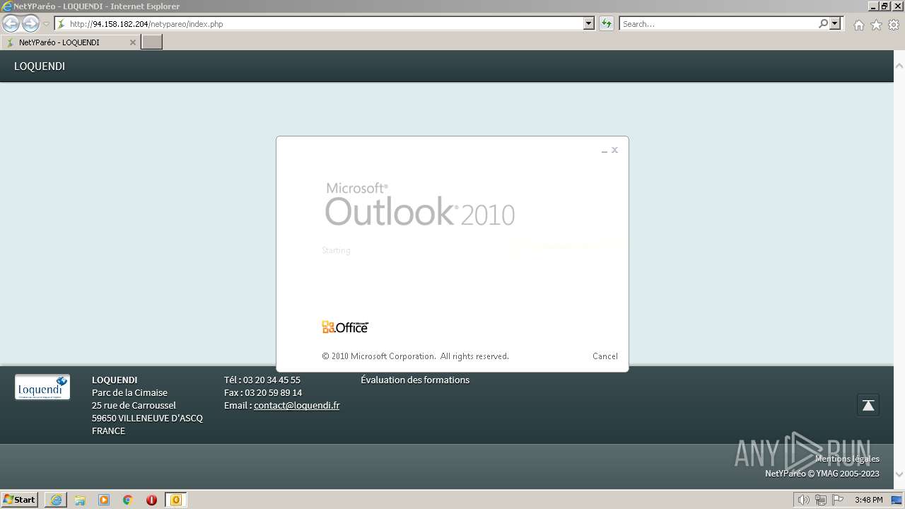The image size is (905, 509).
Task: Click the browser Back arrow button
Action: click(x=11, y=23)
